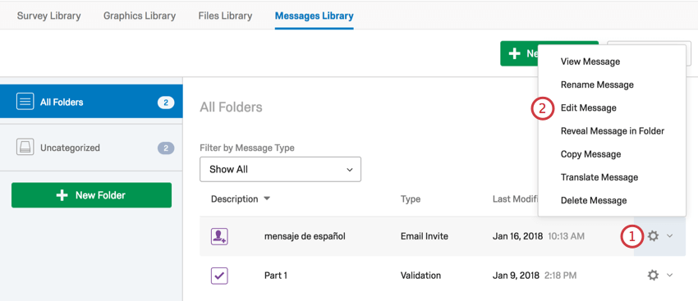Viewport: 698px width, 301px height.
Task: Click the All Folders list icon
Action: pos(25,102)
